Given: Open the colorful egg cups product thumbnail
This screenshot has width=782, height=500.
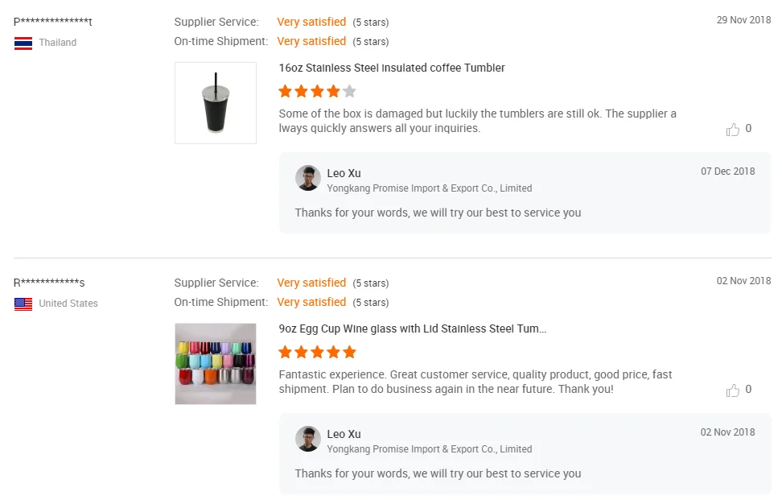Looking at the screenshot, I should click(216, 364).
